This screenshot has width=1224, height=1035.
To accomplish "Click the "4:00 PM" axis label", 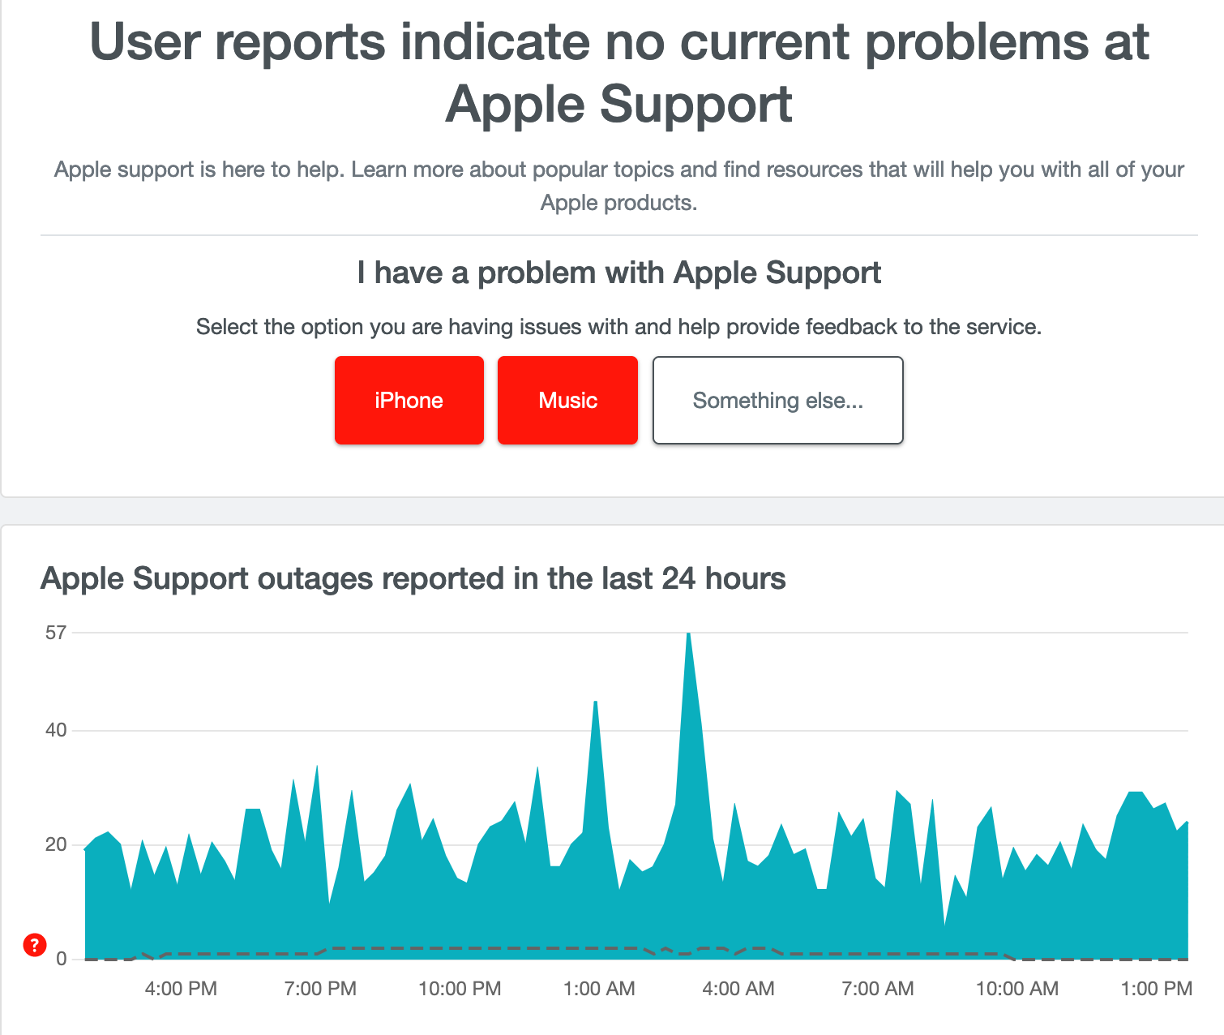I will [x=180, y=989].
